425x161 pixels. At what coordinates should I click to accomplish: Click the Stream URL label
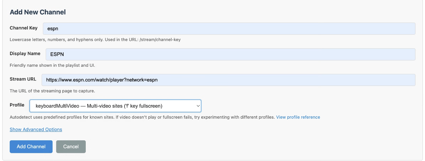click(23, 79)
